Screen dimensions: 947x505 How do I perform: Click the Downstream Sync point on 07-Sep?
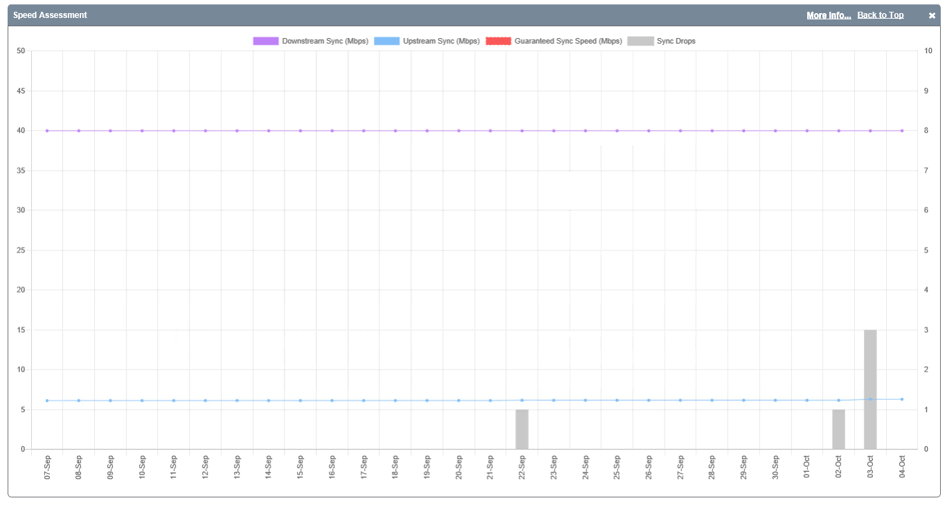(47, 131)
